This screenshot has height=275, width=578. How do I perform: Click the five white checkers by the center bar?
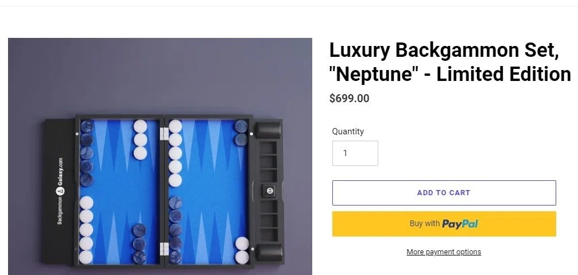(175, 153)
